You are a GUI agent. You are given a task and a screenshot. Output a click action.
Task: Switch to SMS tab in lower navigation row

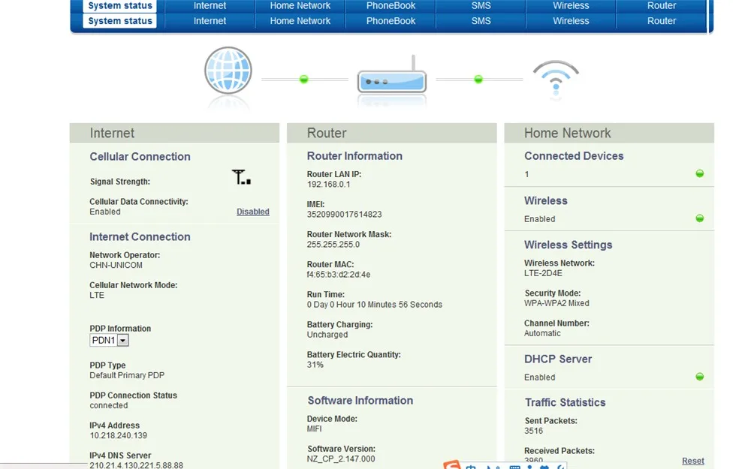(x=481, y=21)
